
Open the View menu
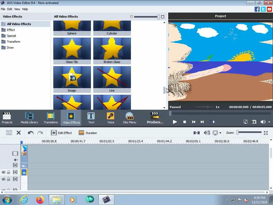click(17, 9)
